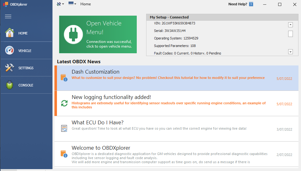The width and height of the screenshot is (301, 171).
Task: Click the Fault Codes status line
Action: [187, 53]
